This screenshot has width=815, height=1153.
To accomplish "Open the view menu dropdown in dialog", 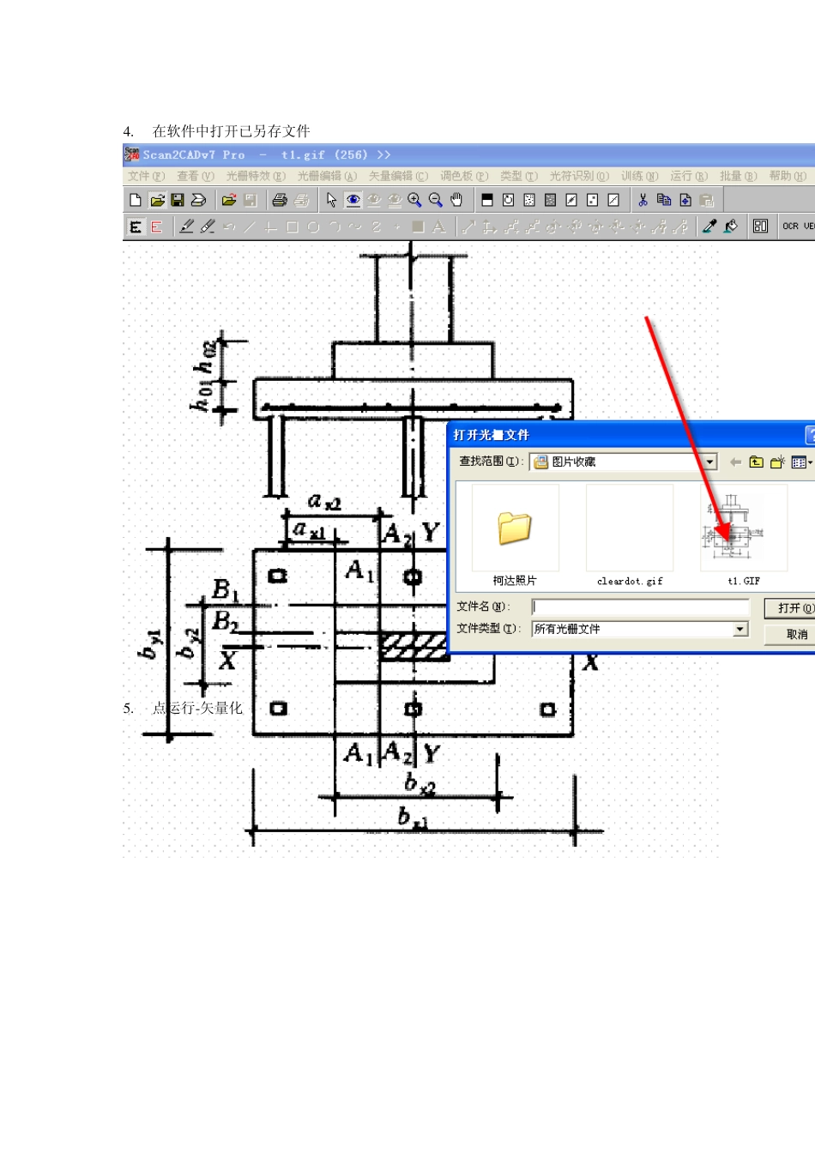I will (801, 462).
